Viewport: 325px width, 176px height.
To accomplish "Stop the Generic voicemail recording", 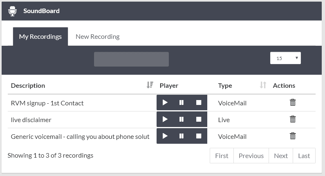I will [x=199, y=136].
